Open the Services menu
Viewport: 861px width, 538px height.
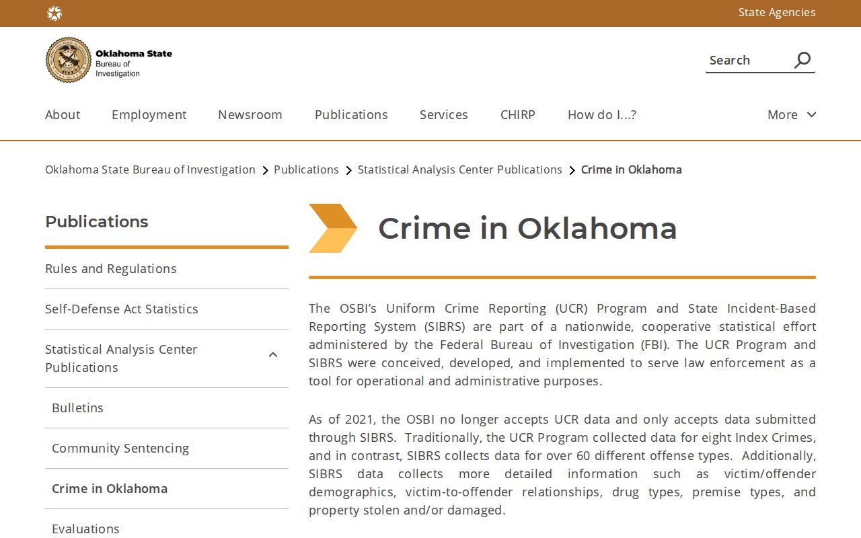tap(444, 114)
